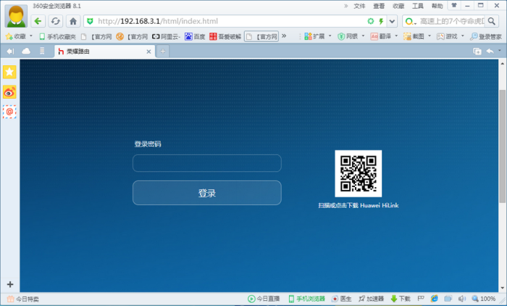This screenshot has height=306, width=507.
Task: Click the tab window list icon
Action: coord(477,51)
